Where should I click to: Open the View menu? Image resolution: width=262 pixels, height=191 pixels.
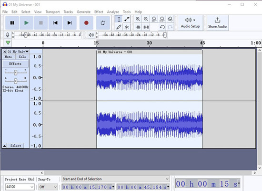pos(38,12)
